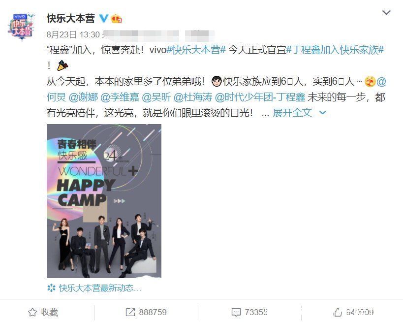
Task: Click the comment bubble icon
Action: (x=236, y=313)
